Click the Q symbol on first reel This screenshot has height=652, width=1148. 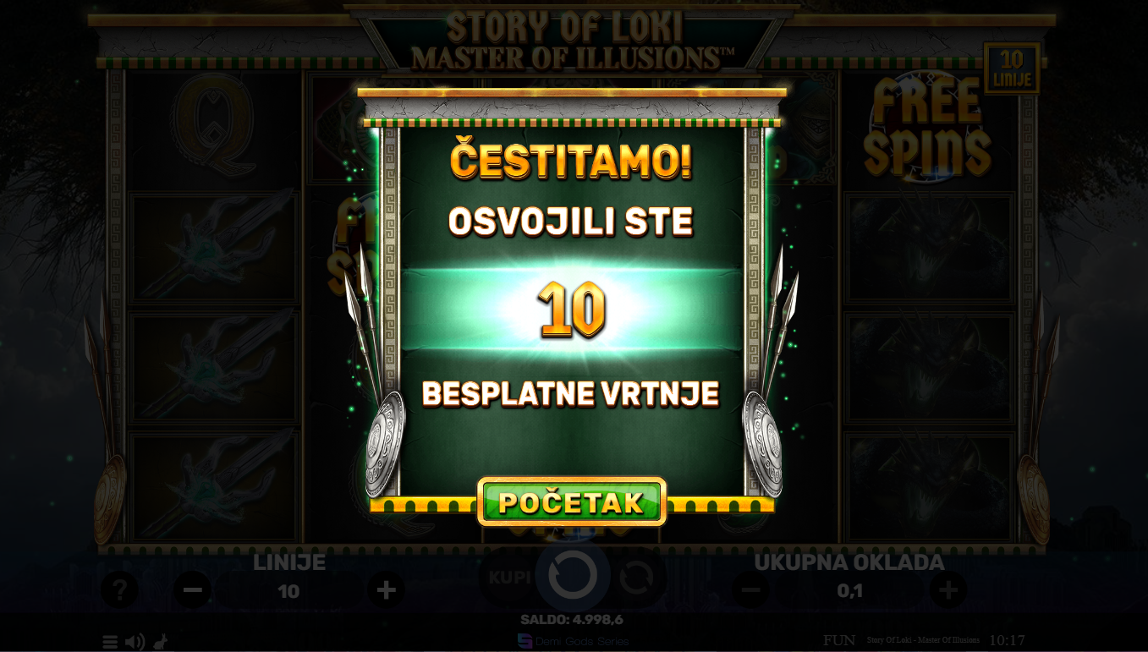(x=214, y=127)
